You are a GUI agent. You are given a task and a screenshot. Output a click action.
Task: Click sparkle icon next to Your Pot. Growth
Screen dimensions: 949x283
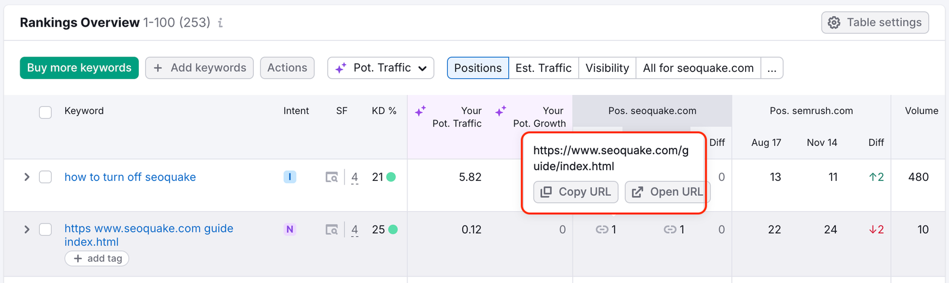point(501,111)
